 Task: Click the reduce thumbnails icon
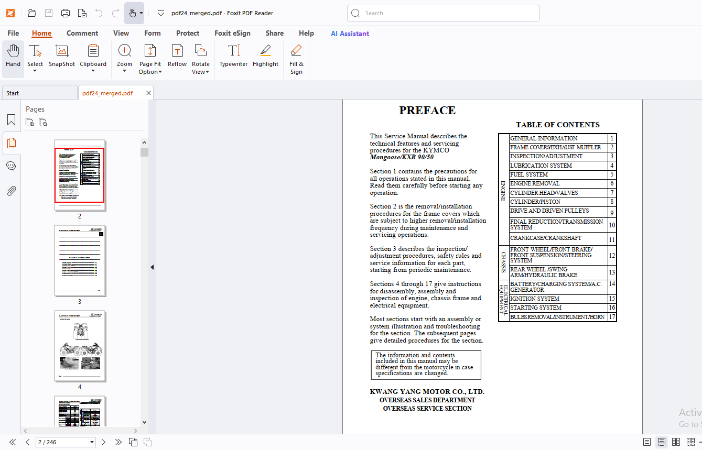(x=43, y=123)
